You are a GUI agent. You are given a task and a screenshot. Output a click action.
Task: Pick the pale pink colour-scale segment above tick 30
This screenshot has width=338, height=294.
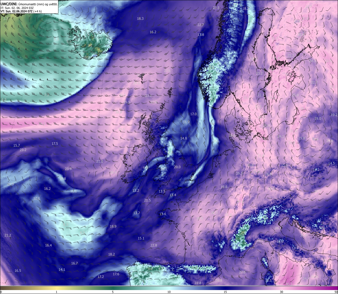pyautogui.click(x=281, y=288)
